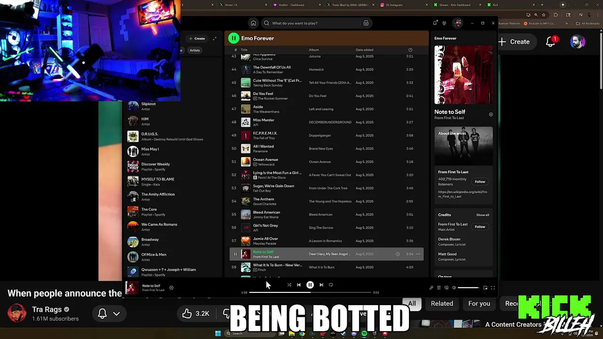Open more options for Note to Self row
This screenshot has height=339, width=603.
click(418, 254)
